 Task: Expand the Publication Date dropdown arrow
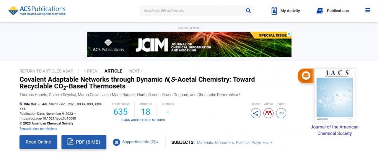tap(75, 114)
